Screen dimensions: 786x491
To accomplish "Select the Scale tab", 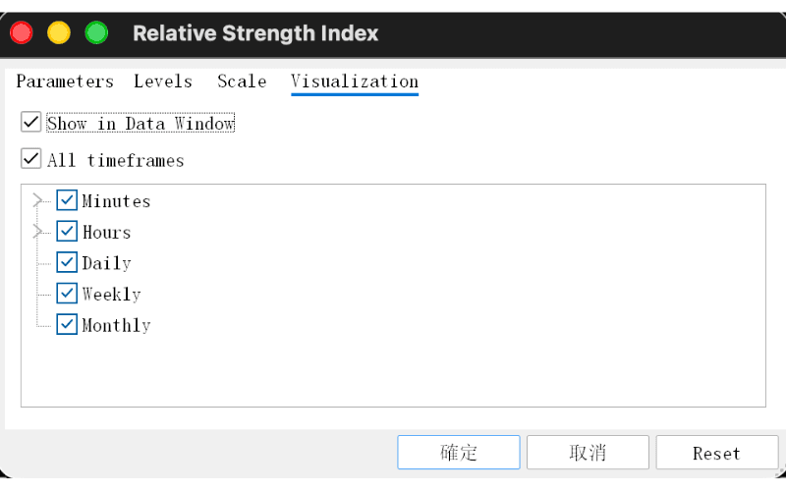I will [x=242, y=82].
